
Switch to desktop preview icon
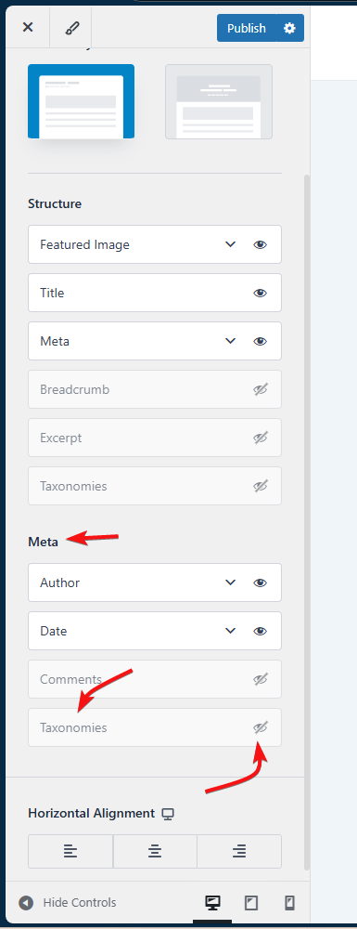tap(212, 902)
